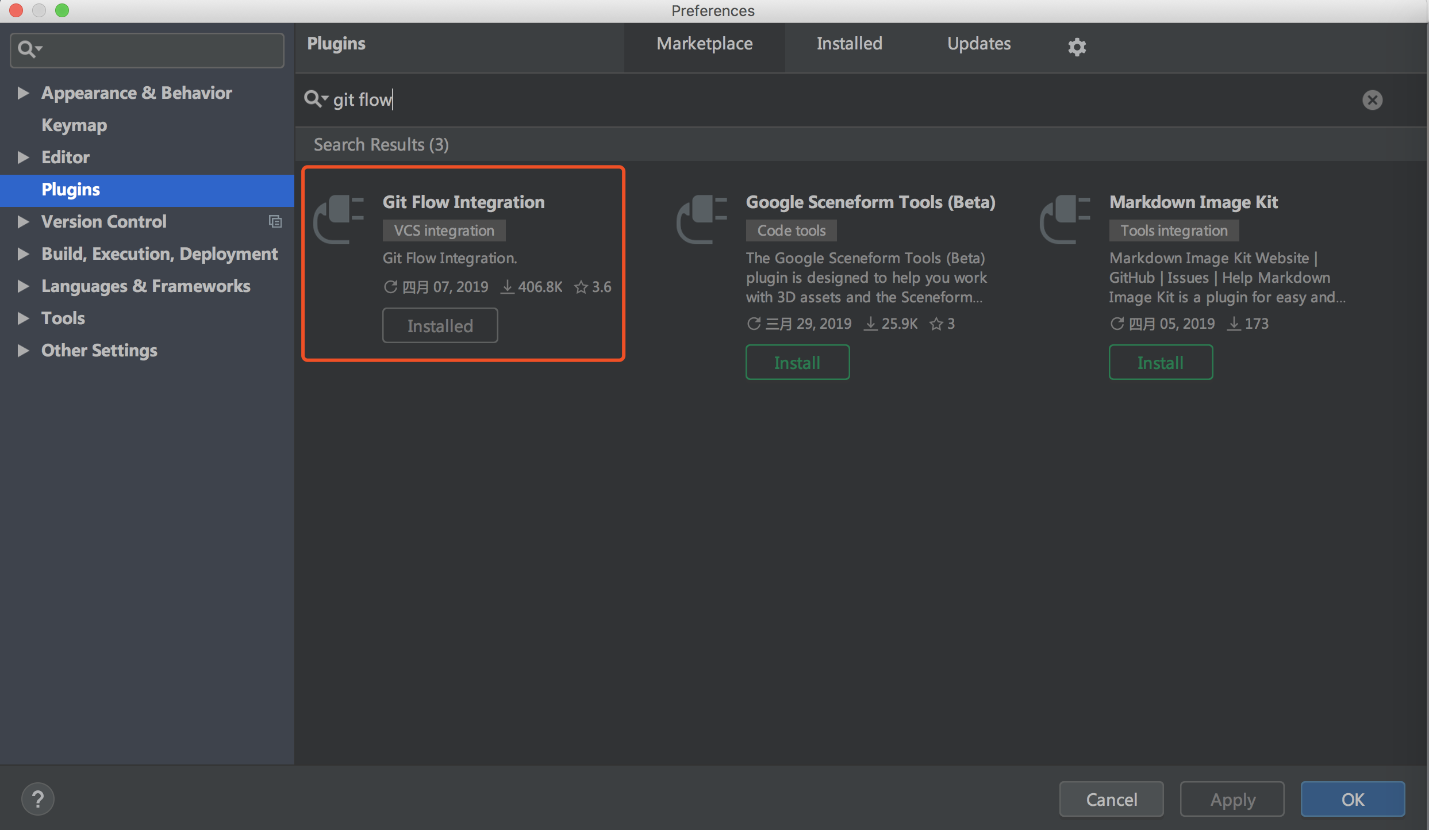Switch to the Installed tab
Viewport: 1429px width, 830px height.
(x=849, y=44)
